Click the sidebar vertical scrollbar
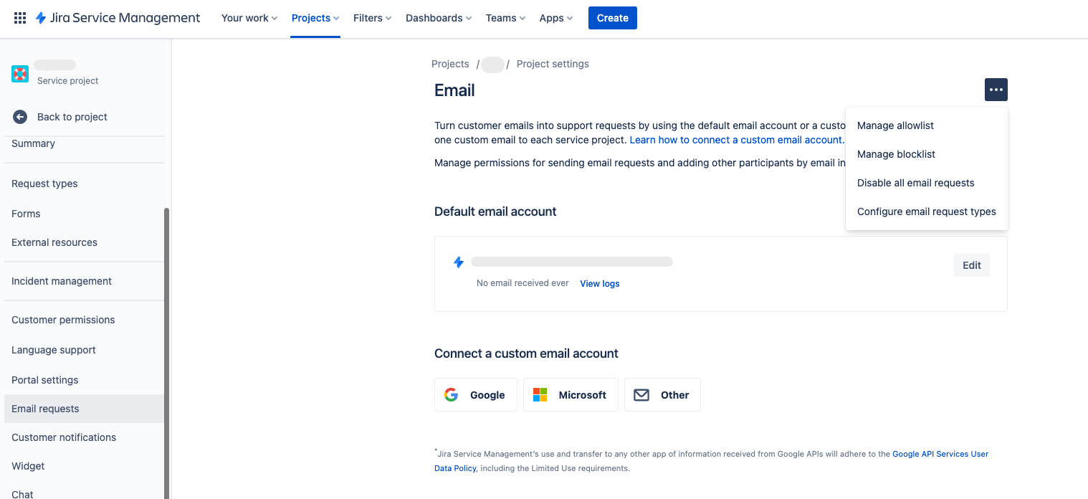This screenshot has width=1088, height=499. click(x=167, y=353)
